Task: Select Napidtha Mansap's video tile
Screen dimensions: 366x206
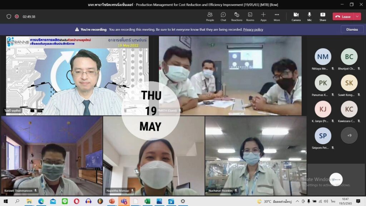Action: 154,156
